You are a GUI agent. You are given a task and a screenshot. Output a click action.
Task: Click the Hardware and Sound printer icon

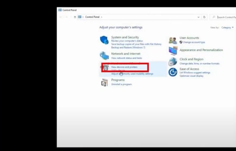pyautogui.click(x=105, y=67)
